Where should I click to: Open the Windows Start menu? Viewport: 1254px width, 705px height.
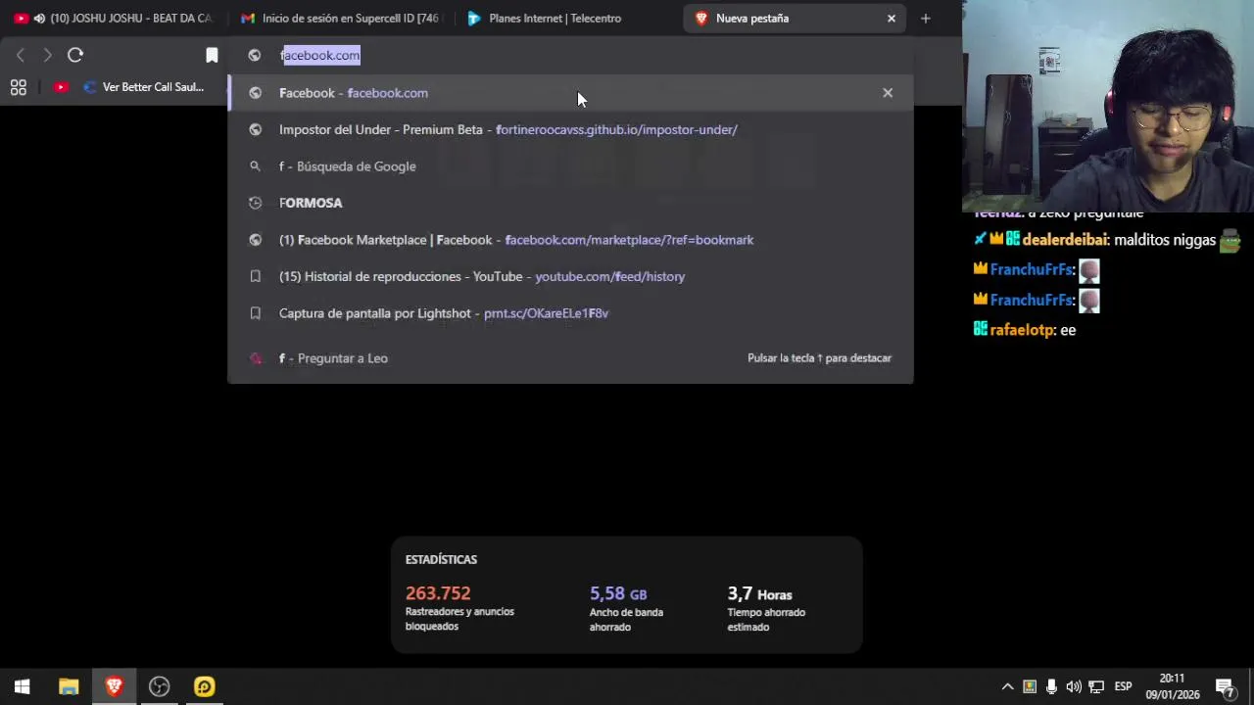coord(22,686)
